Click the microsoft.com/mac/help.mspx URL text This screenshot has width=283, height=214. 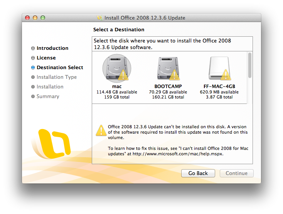[x=178, y=154]
